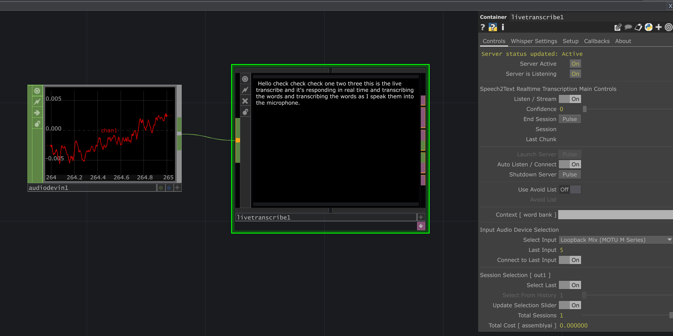Viewport: 673px width, 336px height.
Task: Click the Session Selection [ out1 ] header
Action: click(x=515, y=275)
